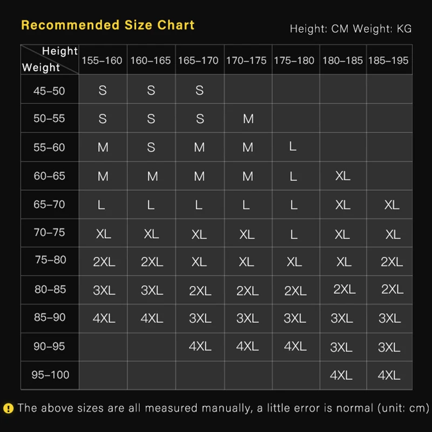Click 2XL in 75–80 row, 185–195 column
Viewport: 432px width, 432px height.
click(392, 261)
